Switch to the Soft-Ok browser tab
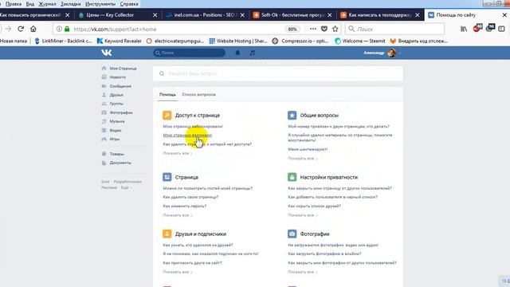 coord(292,15)
